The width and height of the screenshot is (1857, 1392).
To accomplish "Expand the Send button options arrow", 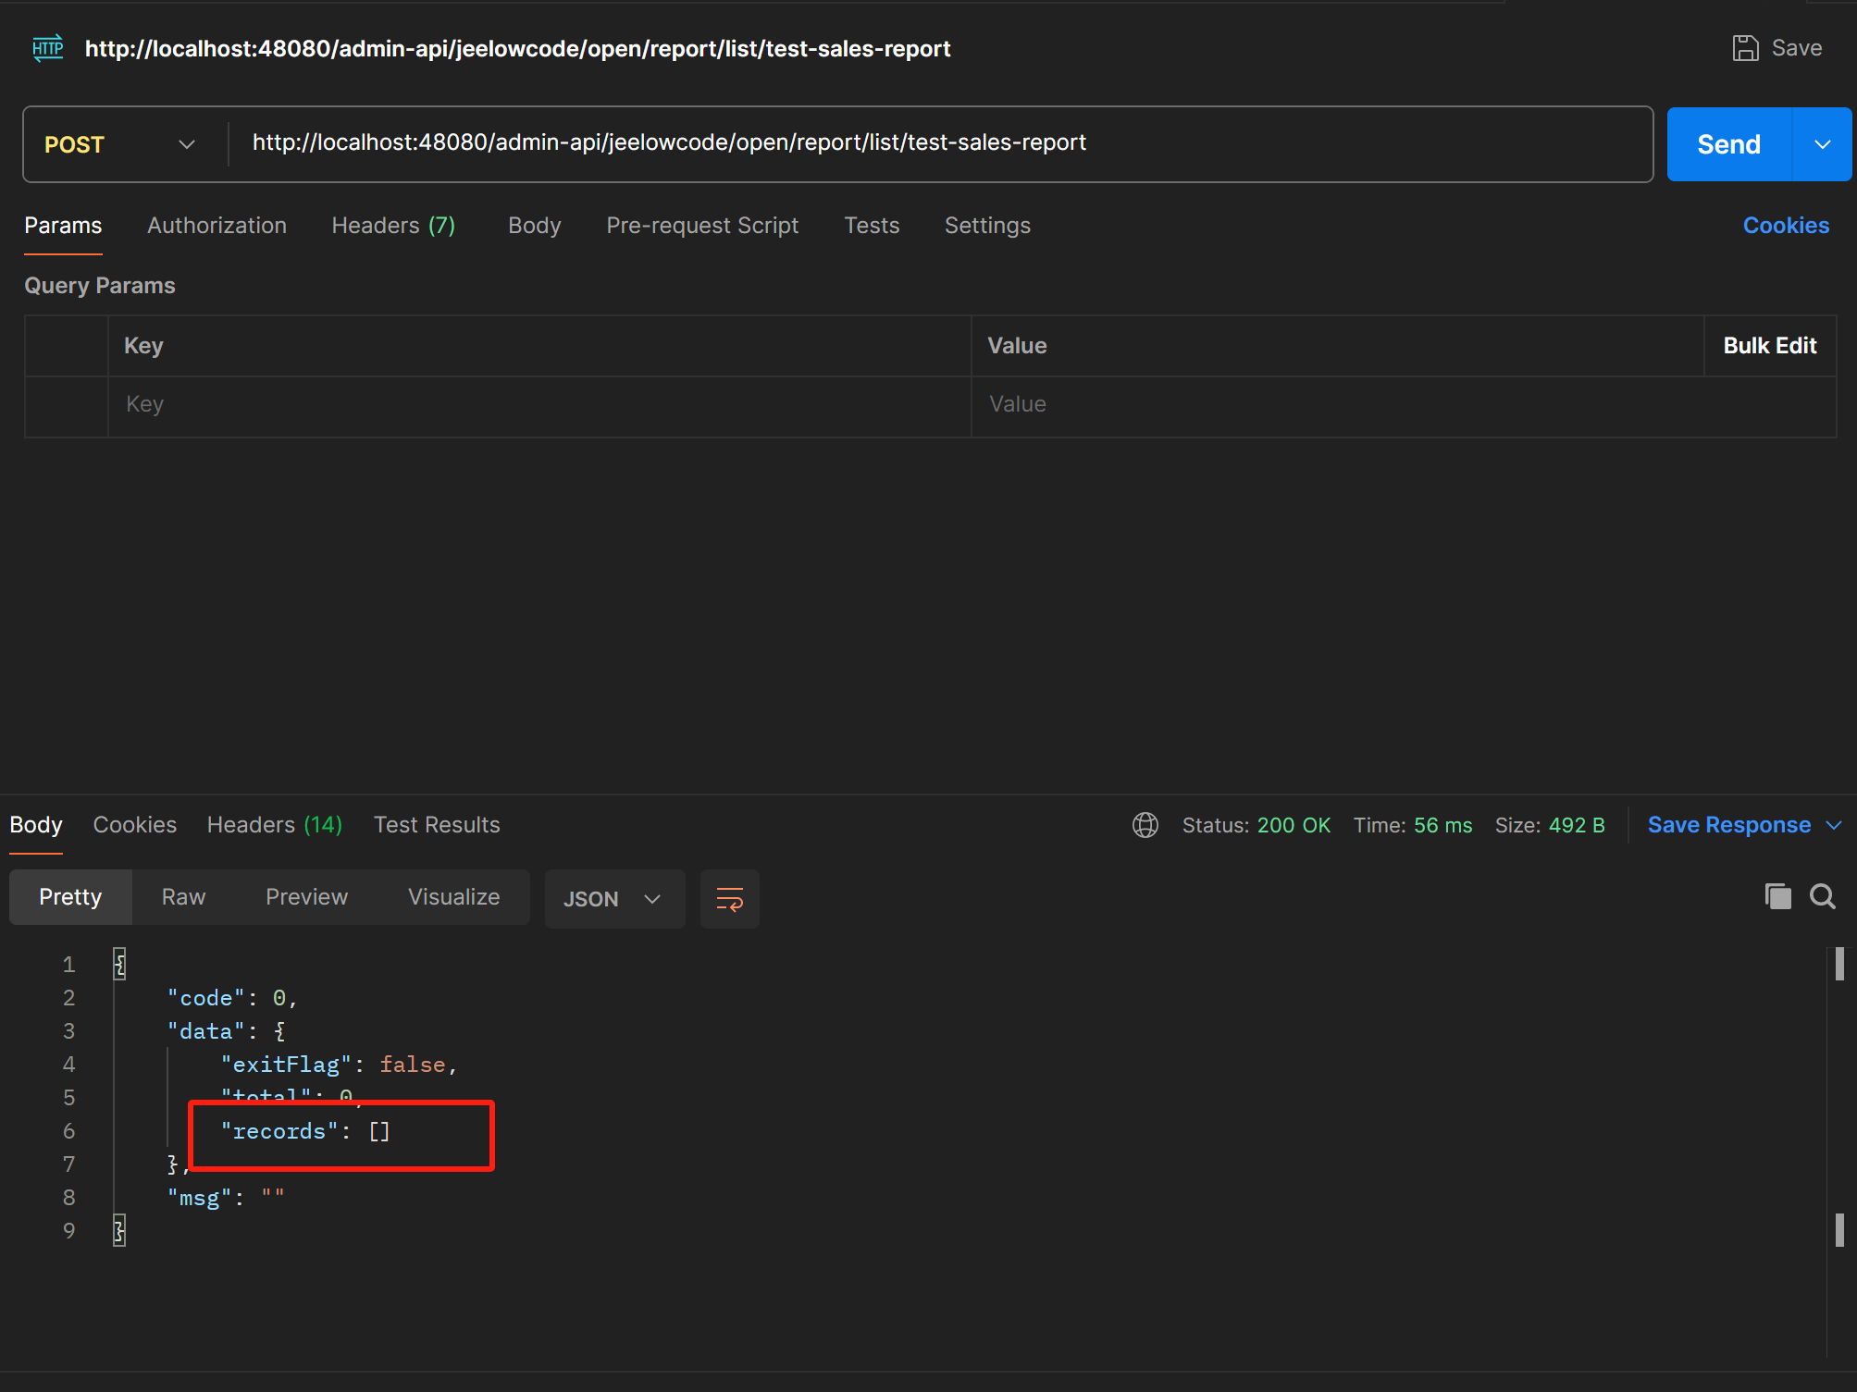I will (1822, 144).
